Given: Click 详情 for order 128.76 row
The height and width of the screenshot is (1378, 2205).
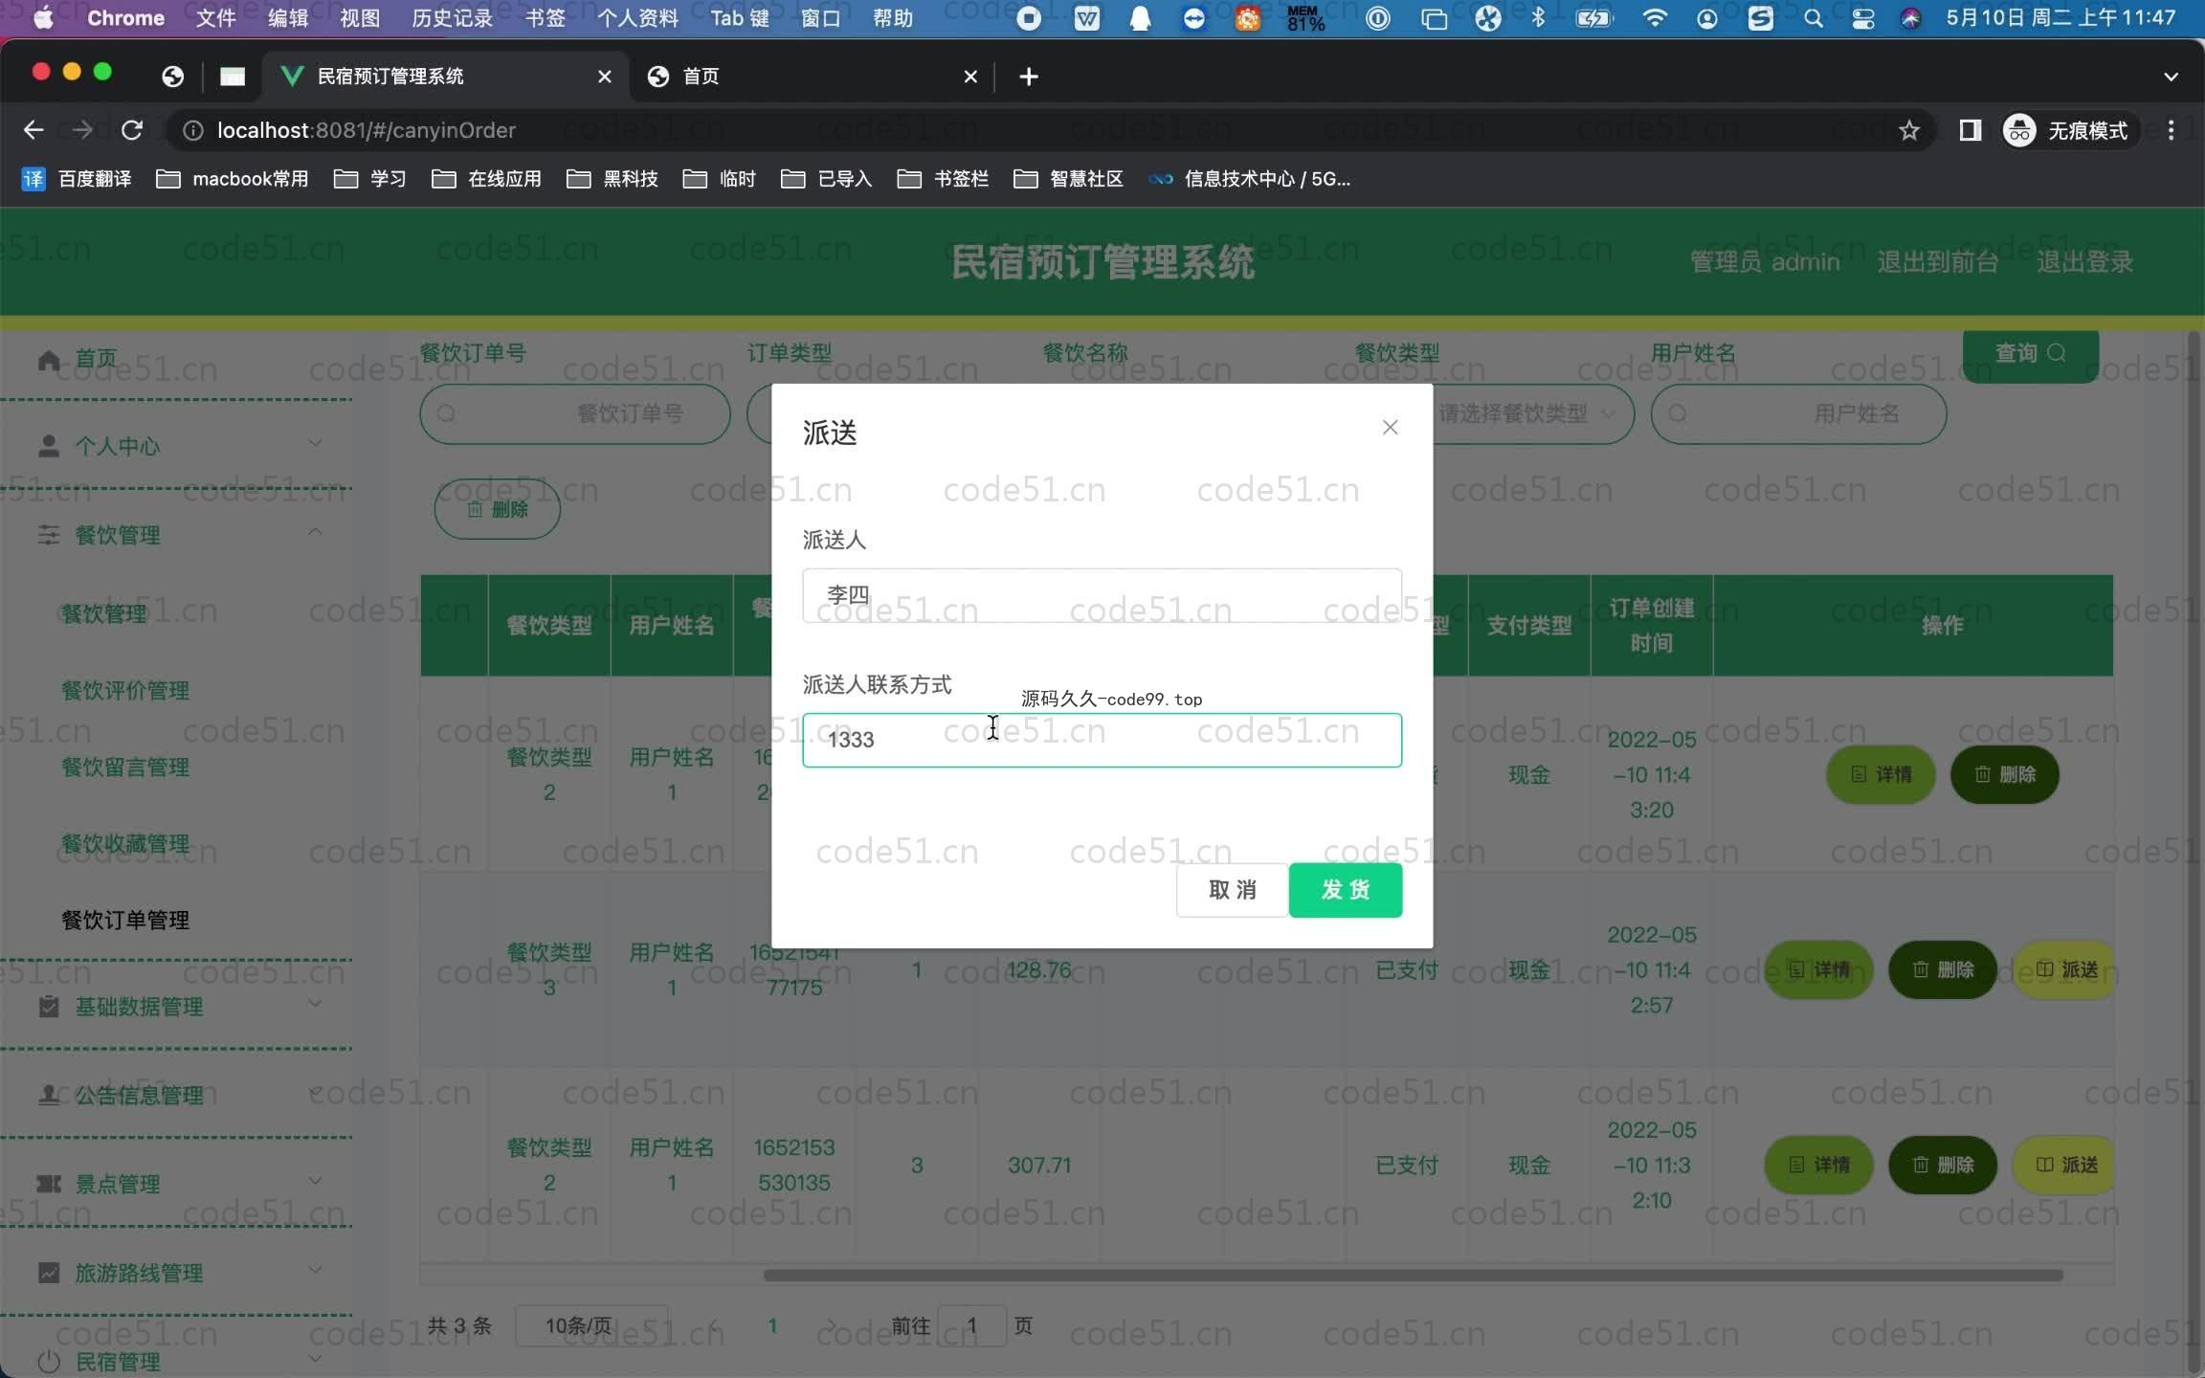Looking at the screenshot, I should pyautogui.click(x=1817, y=970).
